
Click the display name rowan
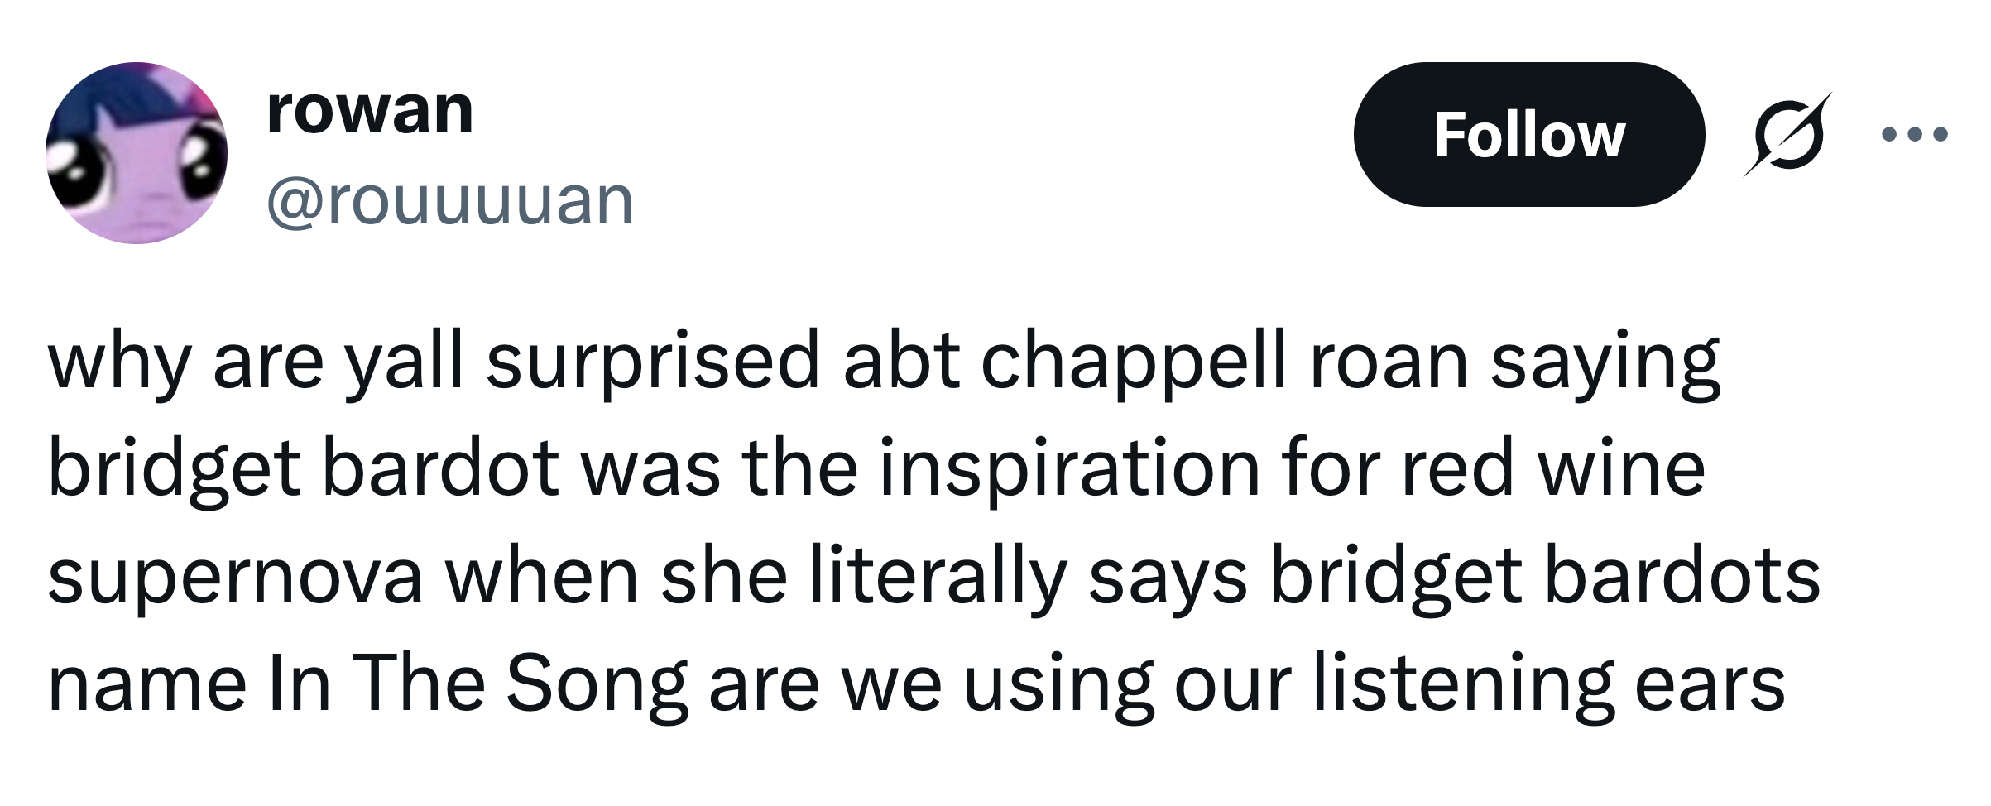[368, 113]
